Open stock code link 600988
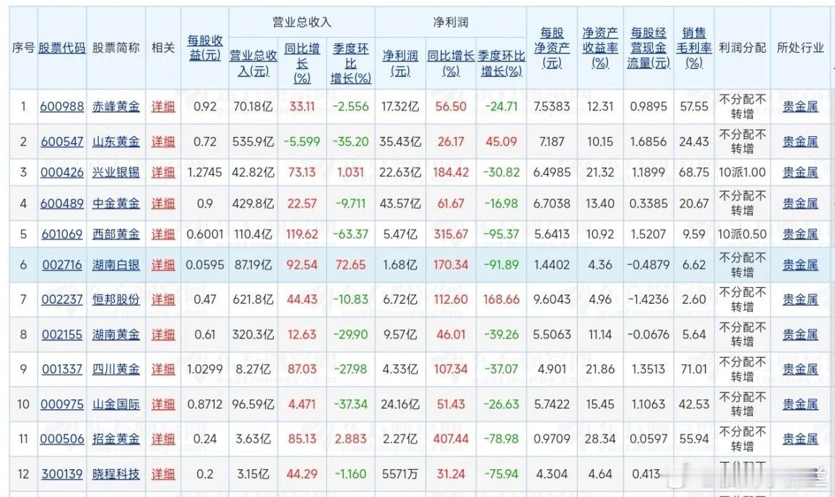 pos(62,106)
